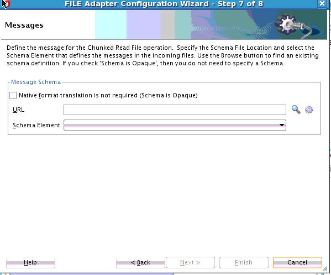Image resolution: width=331 pixels, height=275 pixels.
Task: Click the resize grip at window corner
Action: pyautogui.click(x=325, y=269)
